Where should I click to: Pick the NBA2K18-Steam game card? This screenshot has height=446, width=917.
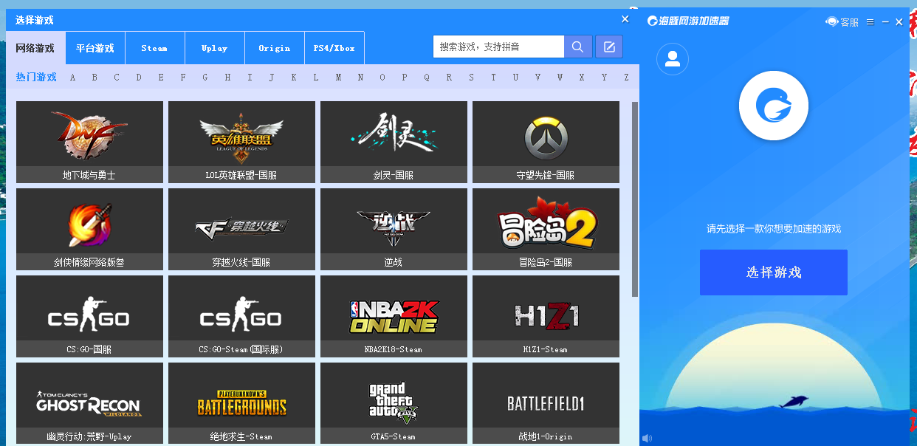coord(394,316)
